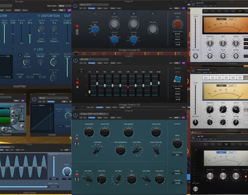Toggle power button of API 560 EQ

coord(75,61)
